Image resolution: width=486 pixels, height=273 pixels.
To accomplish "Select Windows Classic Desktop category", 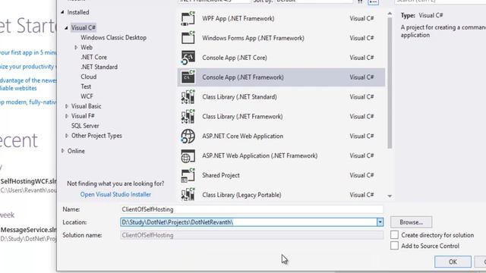I will point(113,38).
